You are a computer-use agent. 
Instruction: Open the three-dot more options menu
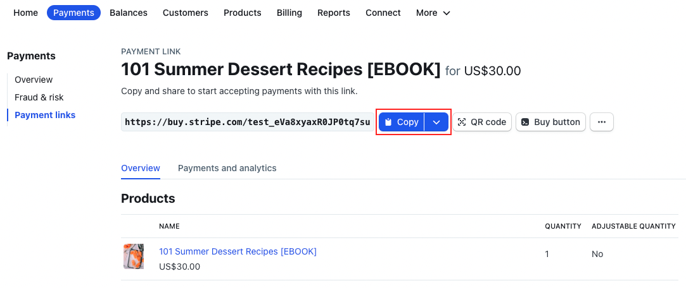point(601,122)
